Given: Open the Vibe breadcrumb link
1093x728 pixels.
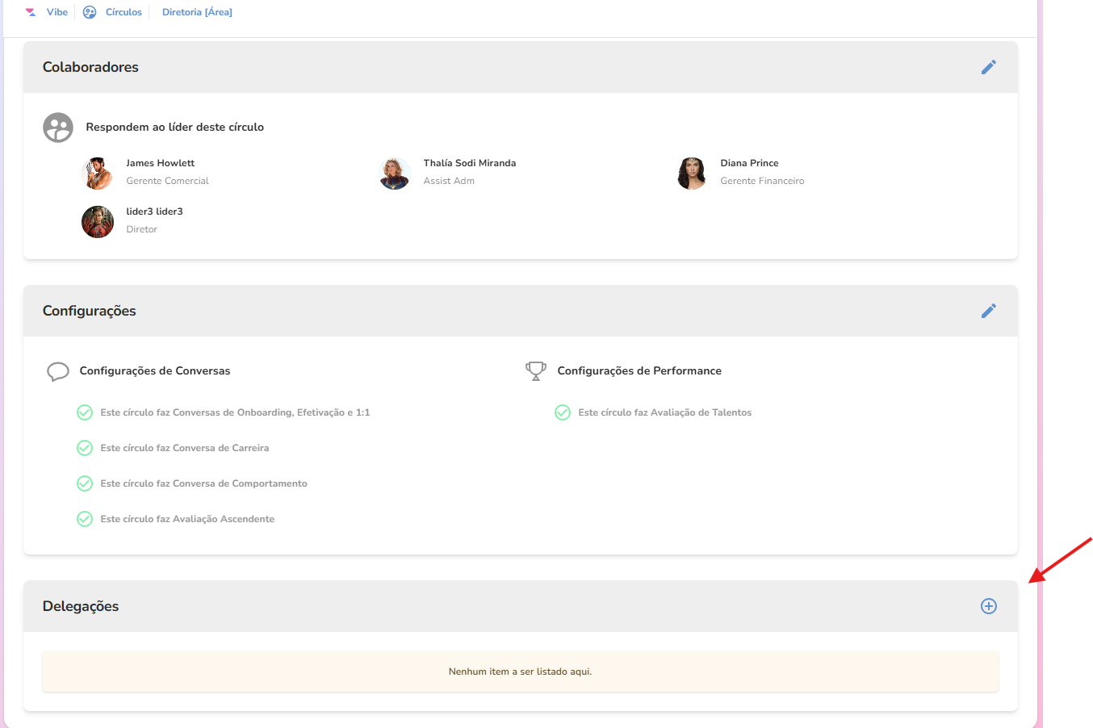Looking at the screenshot, I should 57,12.
